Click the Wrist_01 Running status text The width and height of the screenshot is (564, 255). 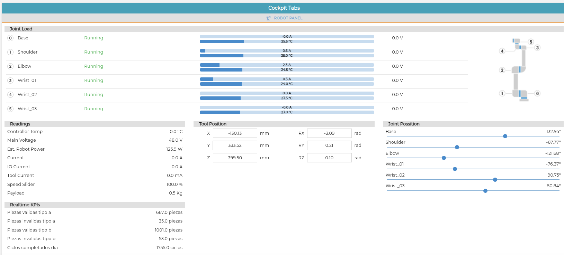[94, 81]
